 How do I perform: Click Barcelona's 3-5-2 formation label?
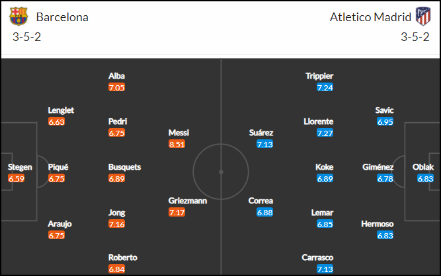(26, 37)
